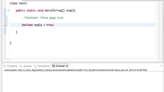Screen dimensions: 164x92
Task: Click the comment '//boolean: false atau true'
Action: [x=43, y=18]
